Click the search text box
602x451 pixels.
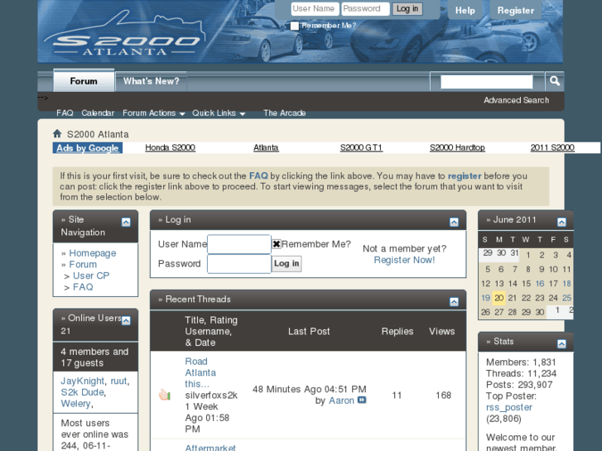(486, 82)
